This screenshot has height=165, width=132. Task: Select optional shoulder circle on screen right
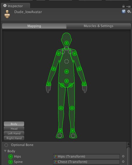(70, 52)
